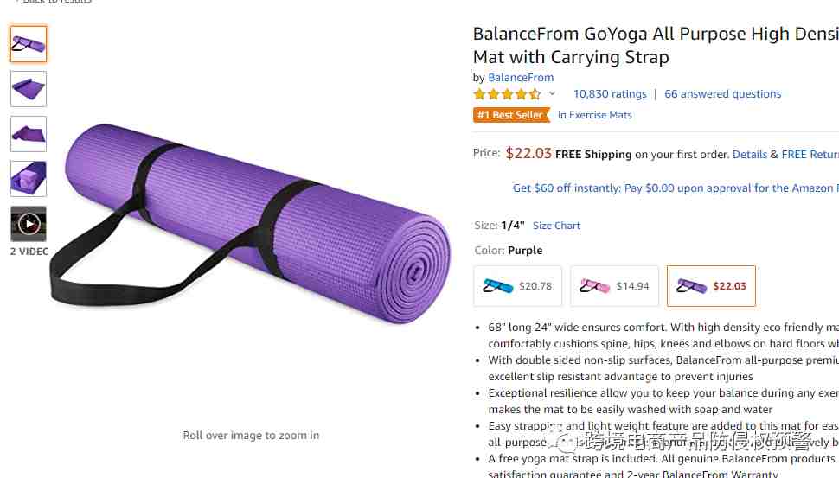The image size is (839, 478).
Task: Click the Get $60 off instantly offer
Action: click(x=676, y=188)
